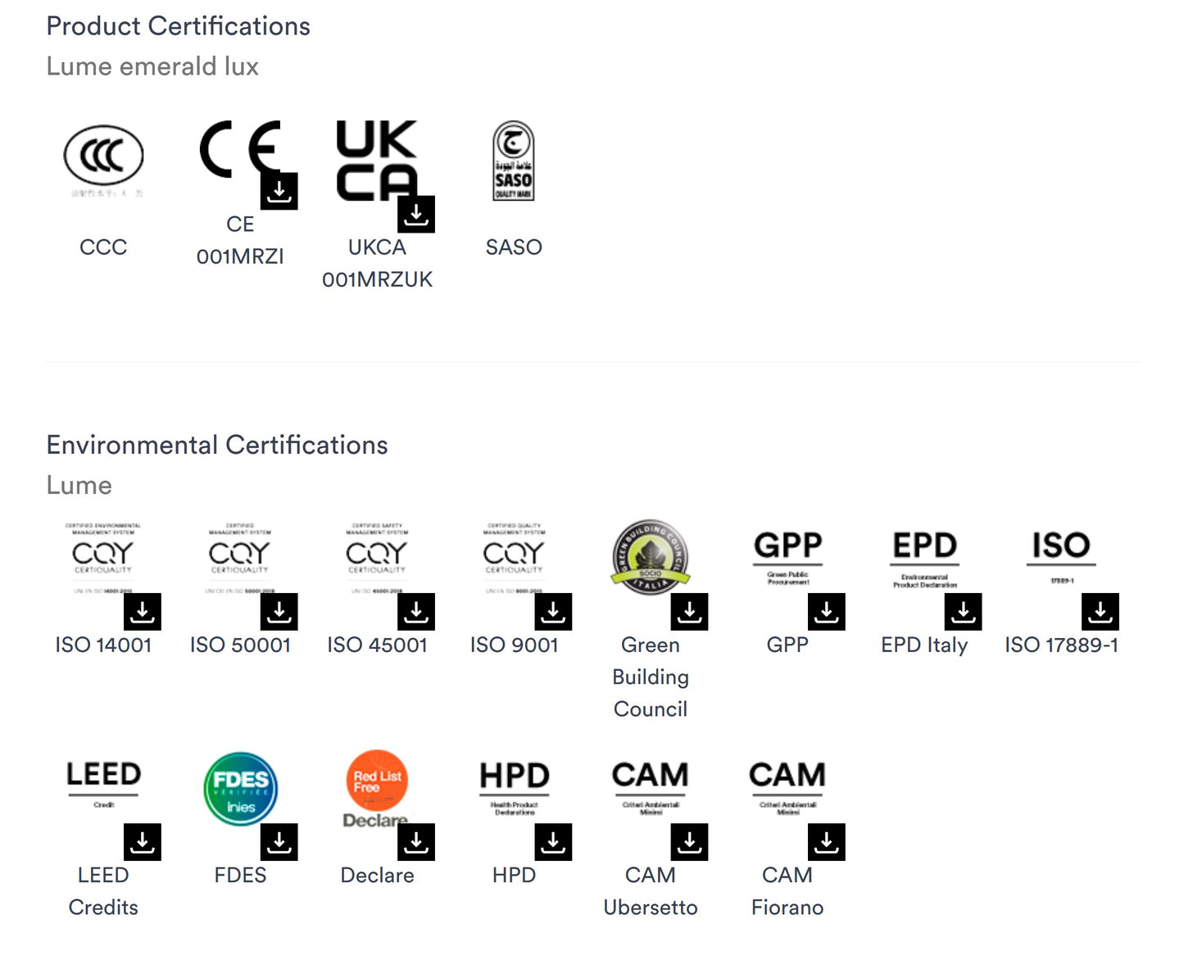Download the EPD Italy declaration
Viewport: 1184px width, 960px height.
[964, 612]
